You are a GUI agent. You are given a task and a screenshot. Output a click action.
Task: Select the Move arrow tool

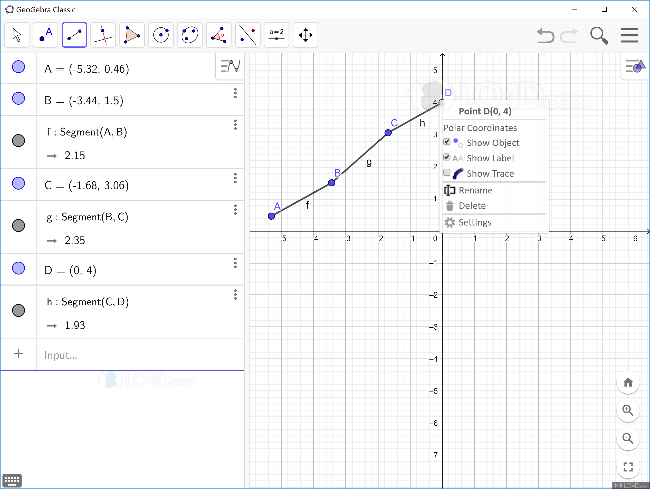[x=17, y=35]
